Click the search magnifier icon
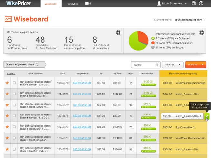The height and width of the screenshot is (158, 211). point(157,65)
